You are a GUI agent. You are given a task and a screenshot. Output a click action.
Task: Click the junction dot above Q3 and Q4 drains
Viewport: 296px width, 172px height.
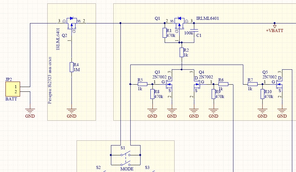[x=182, y=70]
